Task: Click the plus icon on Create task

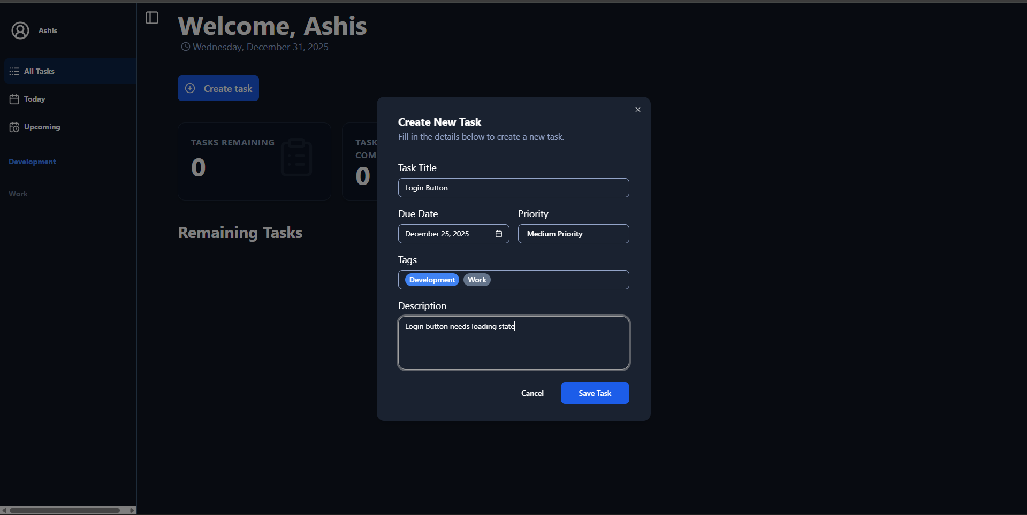Action: pos(190,88)
